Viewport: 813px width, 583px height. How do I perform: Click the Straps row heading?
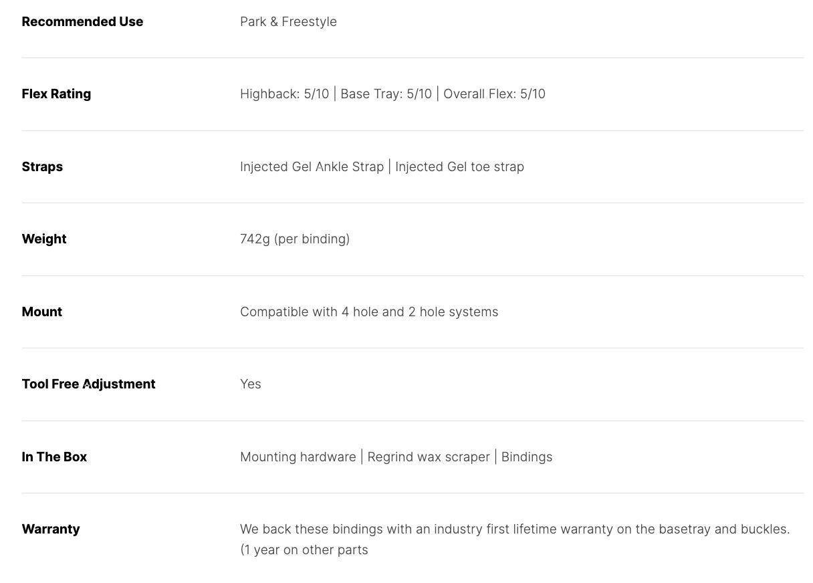[x=42, y=166]
